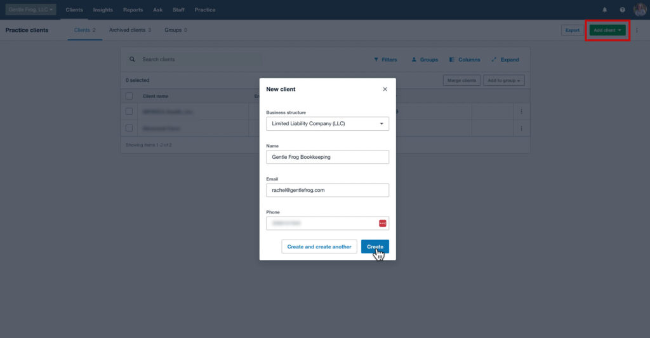Open the Insights menu

tap(103, 10)
